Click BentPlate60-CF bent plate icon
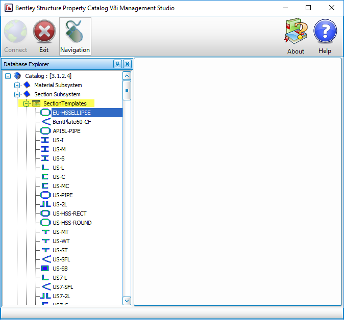 [46, 122]
